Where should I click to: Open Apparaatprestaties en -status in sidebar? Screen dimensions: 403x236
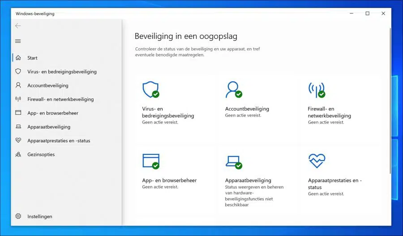click(59, 141)
